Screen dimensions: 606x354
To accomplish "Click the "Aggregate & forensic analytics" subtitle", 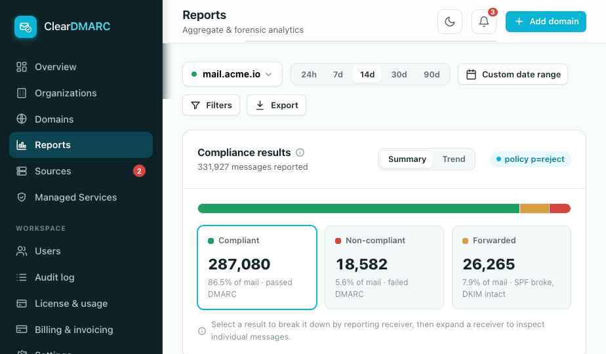I will (x=243, y=29).
